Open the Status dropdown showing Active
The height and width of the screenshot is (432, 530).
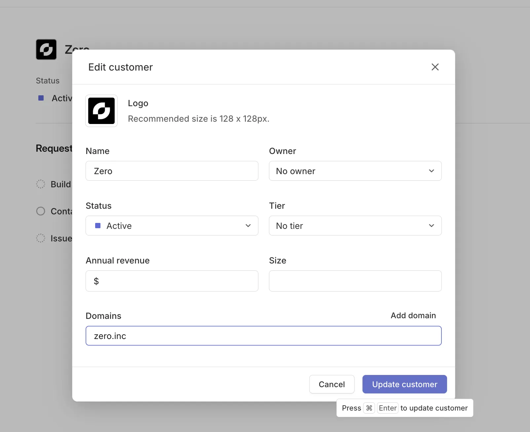(172, 226)
